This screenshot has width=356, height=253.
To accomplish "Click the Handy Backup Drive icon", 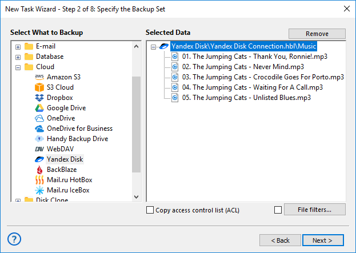I will click(x=39, y=139).
